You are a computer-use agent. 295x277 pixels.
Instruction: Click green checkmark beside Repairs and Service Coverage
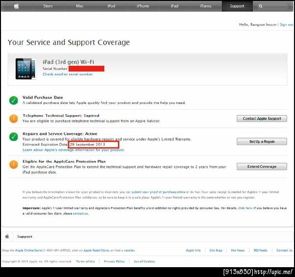[14, 137]
